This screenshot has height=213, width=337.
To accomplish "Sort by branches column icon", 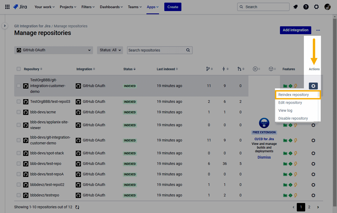I will [210, 69].
